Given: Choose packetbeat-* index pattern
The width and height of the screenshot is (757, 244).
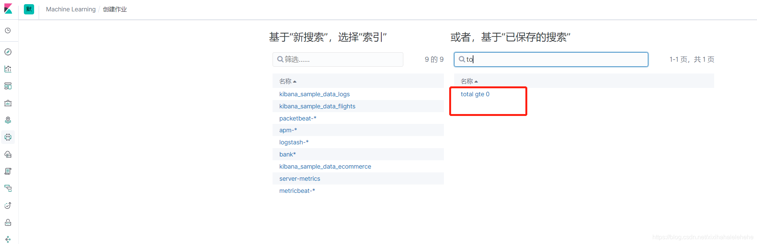Looking at the screenshot, I should (x=298, y=118).
